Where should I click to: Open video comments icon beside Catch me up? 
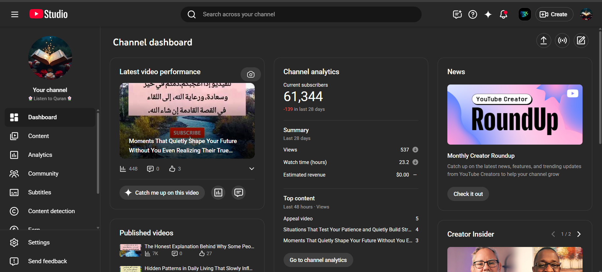(x=239, y=192)
